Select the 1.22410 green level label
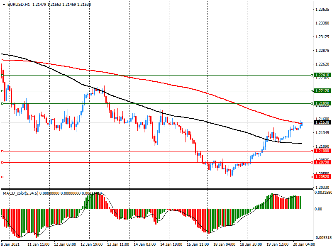 (x=322, y=75)
